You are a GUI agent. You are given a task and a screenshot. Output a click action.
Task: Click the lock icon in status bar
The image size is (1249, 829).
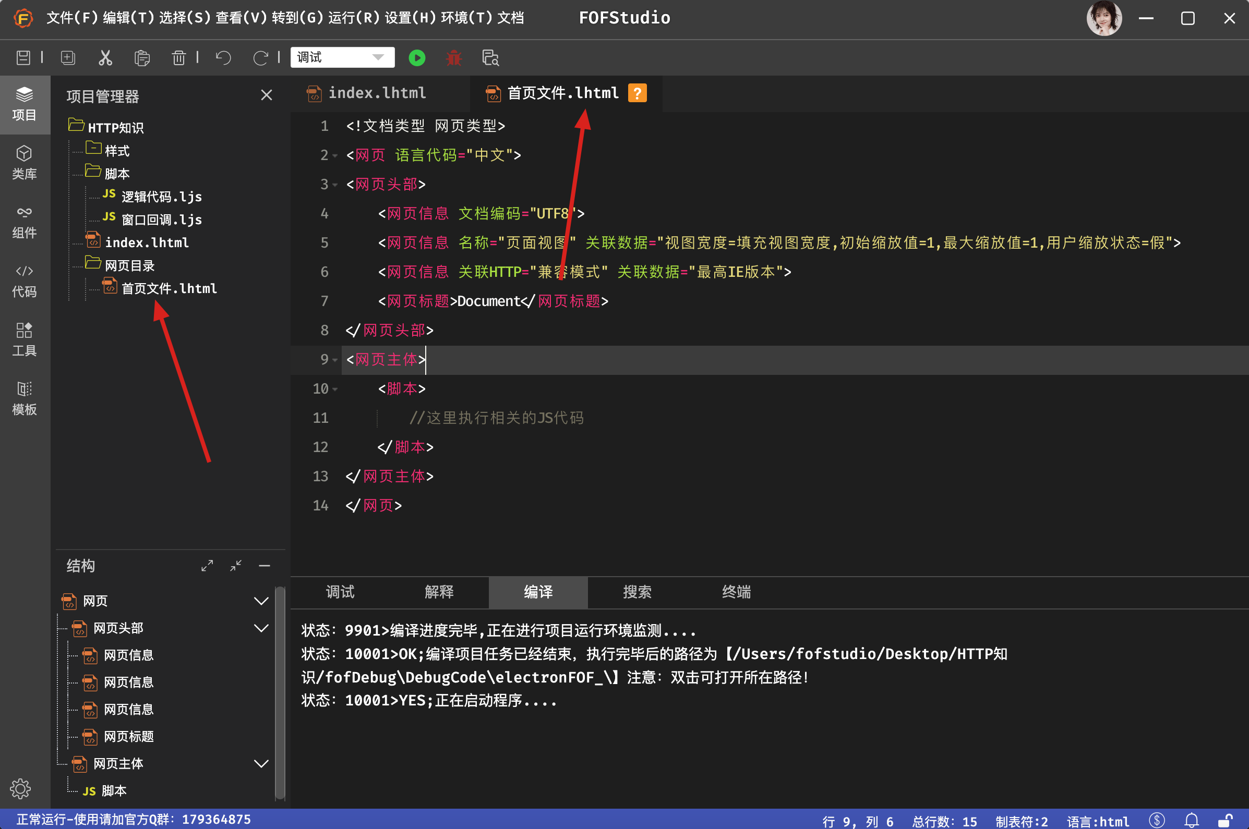click(x=1224, y=821)
